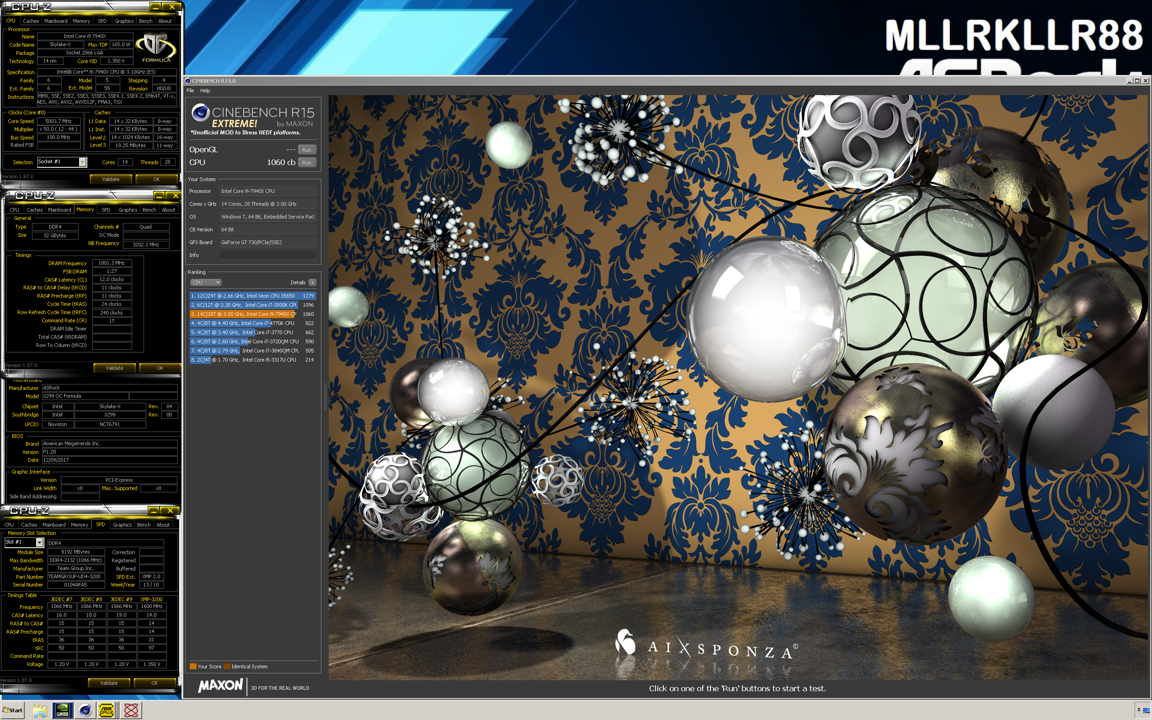This screenshot has width=1152, height=720.
Task: Select ranking row Core i7-3930K 1096
Action: click(x=252, y=305)
